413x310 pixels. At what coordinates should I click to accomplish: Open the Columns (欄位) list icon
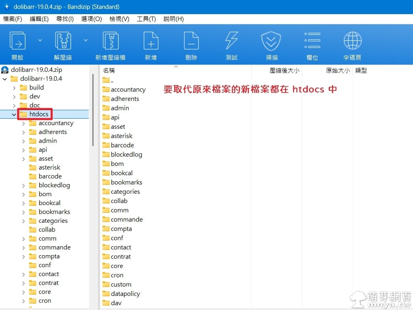312,41
